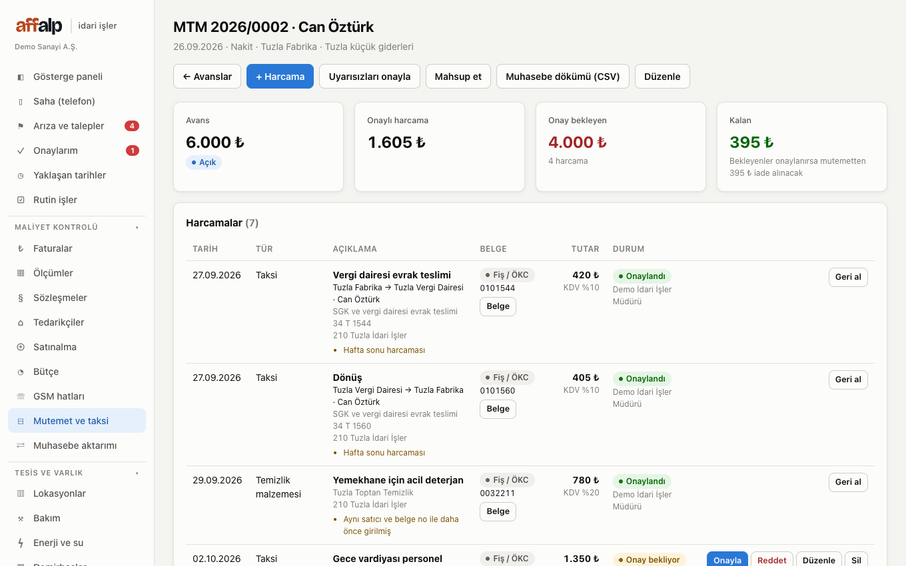Image resolution: width=906 pixels, height=566 pixels.
Task: Click the TUTAR column header
Action: click(x=585, y=249)
